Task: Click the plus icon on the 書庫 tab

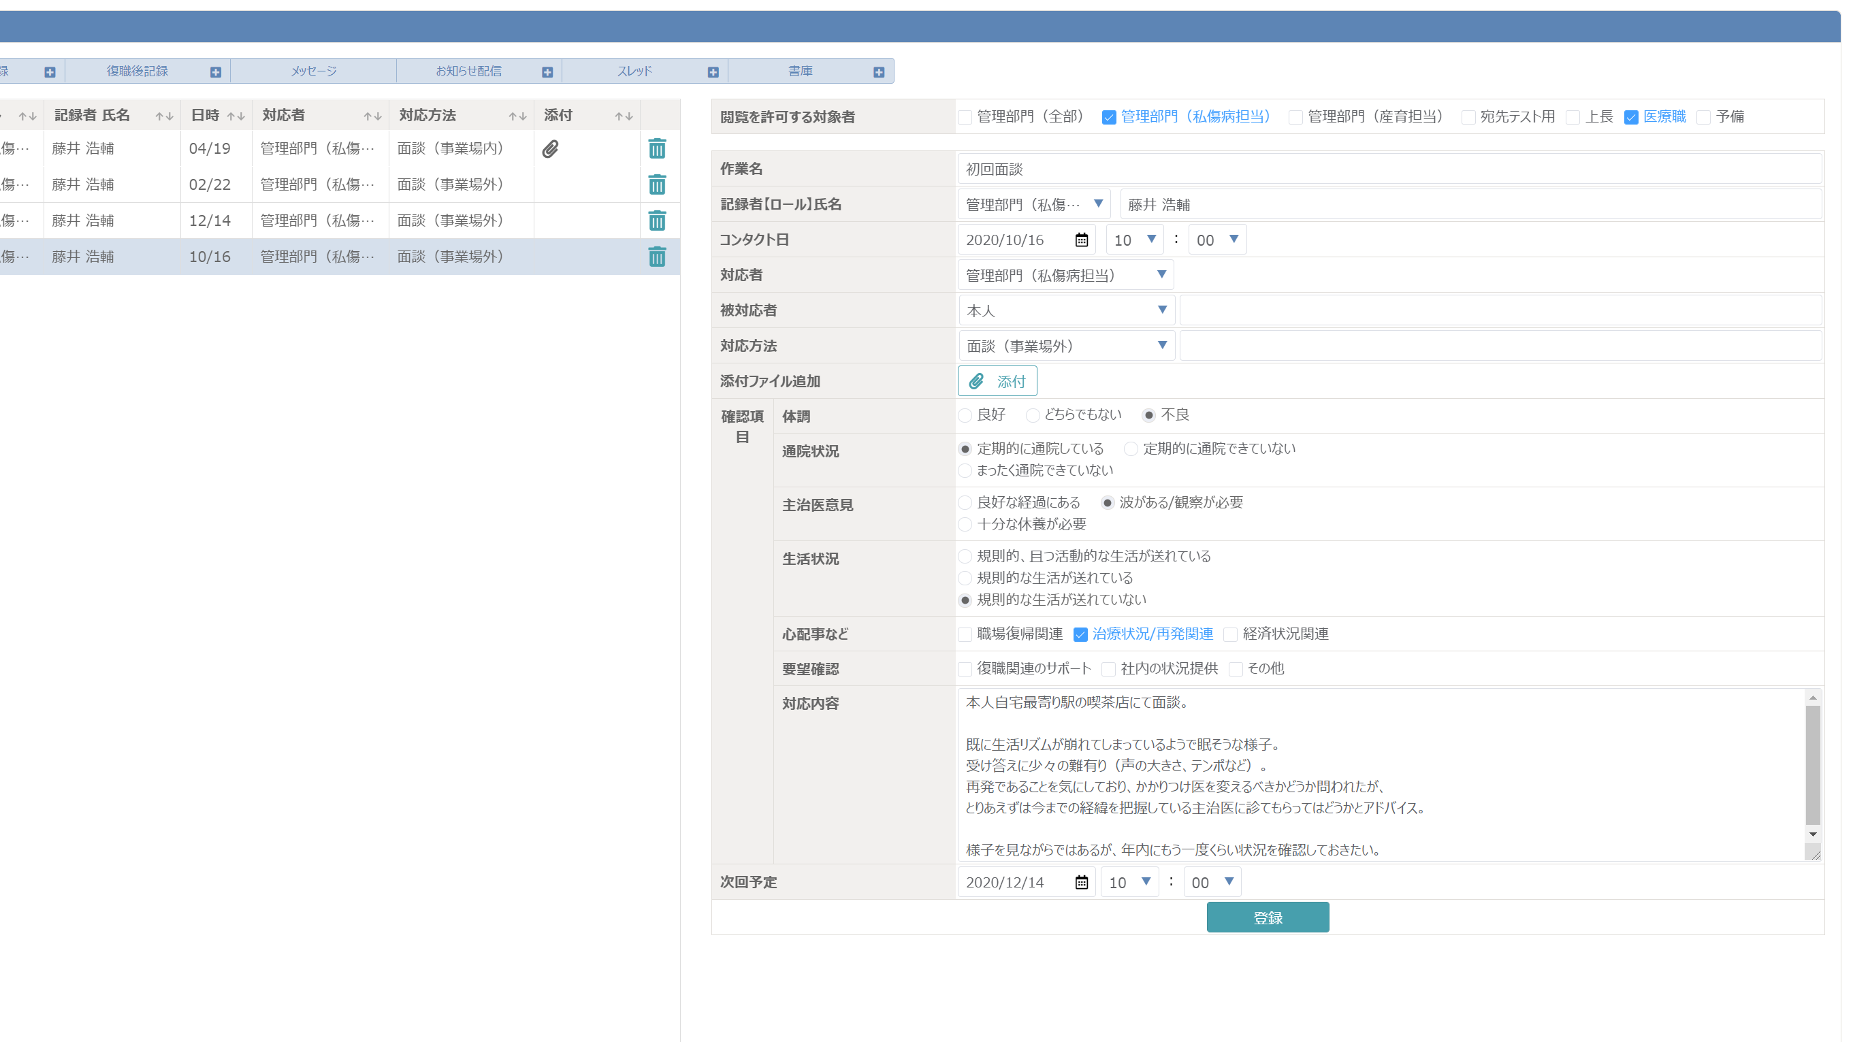Action: pos(879,72)
